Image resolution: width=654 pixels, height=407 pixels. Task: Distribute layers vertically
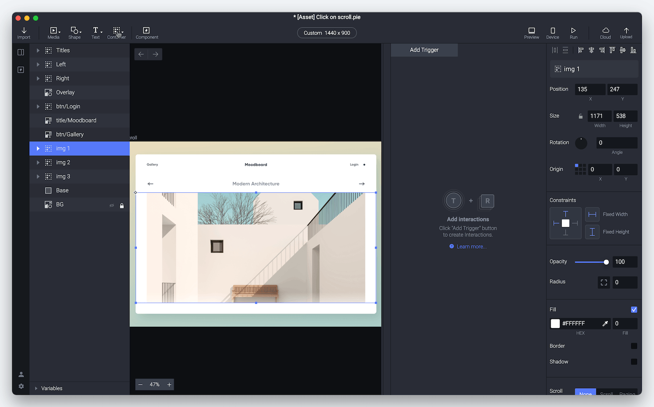tap(565, 50)
